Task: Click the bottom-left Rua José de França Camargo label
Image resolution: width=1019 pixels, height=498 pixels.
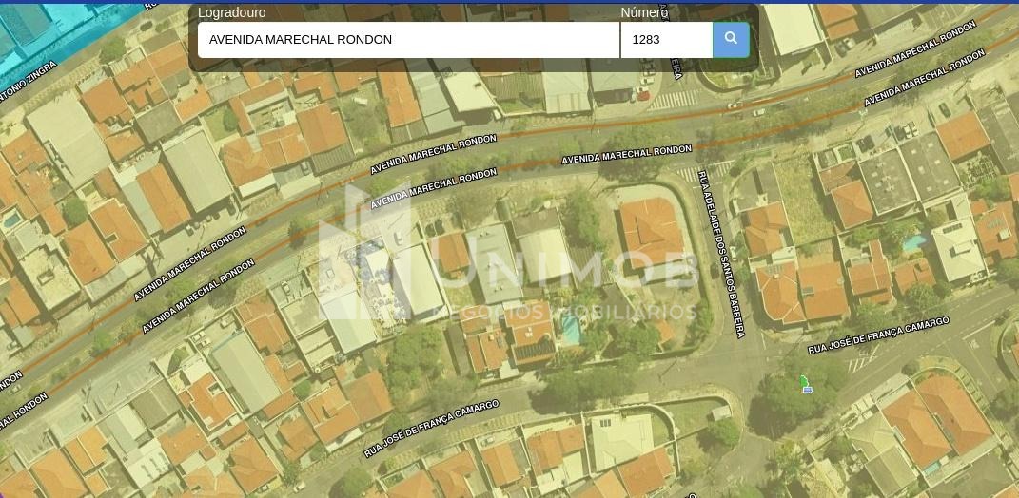Action: point(431,429)
